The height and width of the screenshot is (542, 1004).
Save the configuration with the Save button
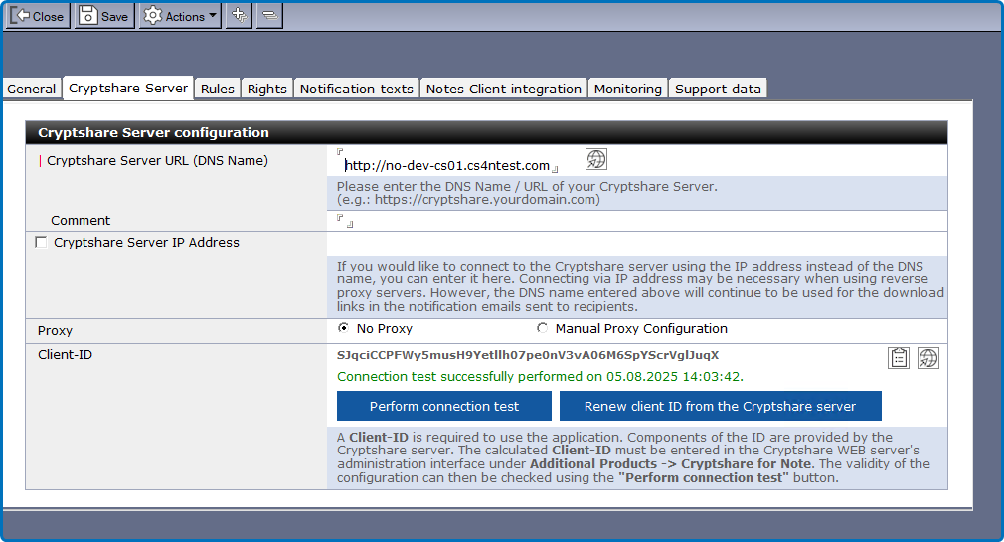point(103,16)
